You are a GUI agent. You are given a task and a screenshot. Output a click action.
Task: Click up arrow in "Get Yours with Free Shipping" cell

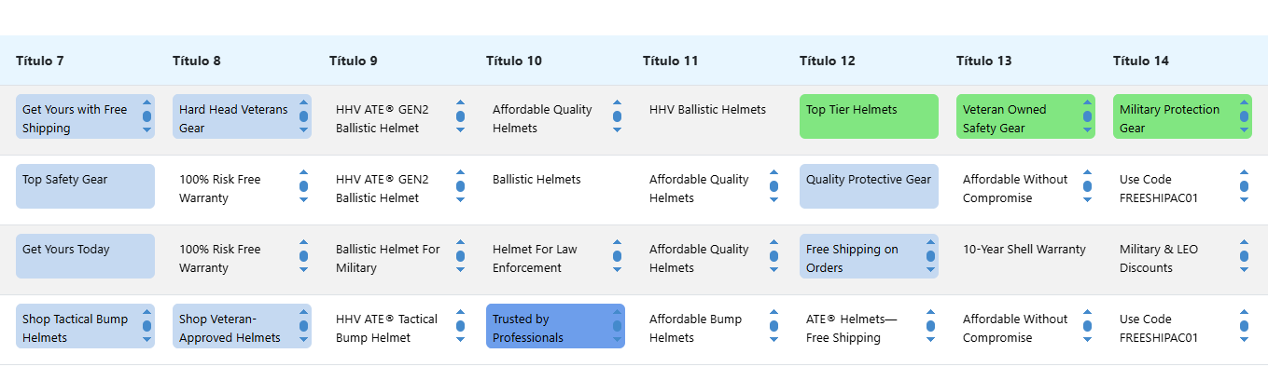pos(146,102)
